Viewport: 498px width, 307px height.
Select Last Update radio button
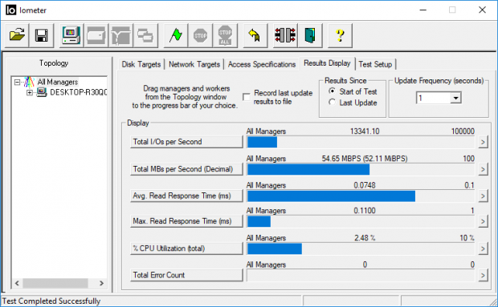[x=333, y=103]
